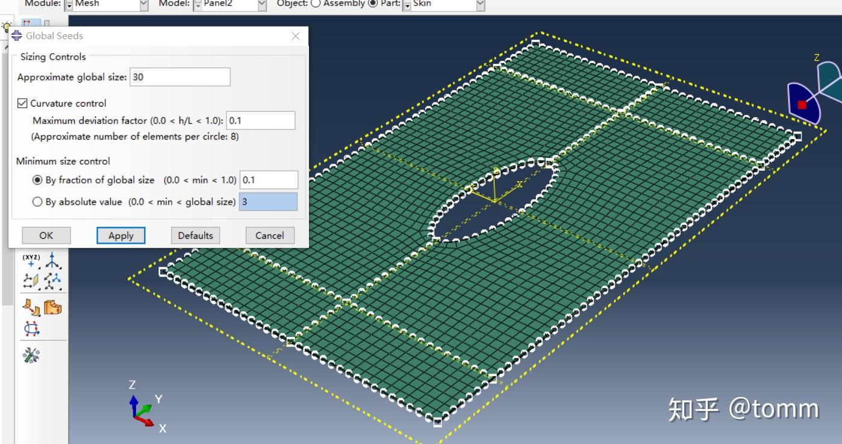Click the wrench and screwdriver tools icon

[31, 354]
